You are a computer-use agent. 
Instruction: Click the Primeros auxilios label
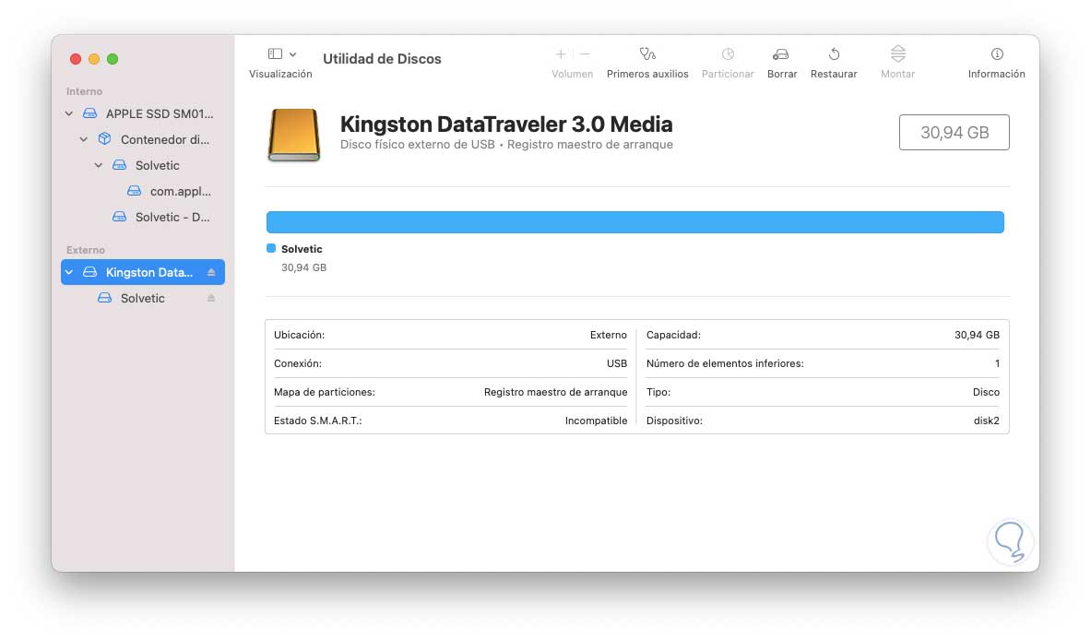(647, 74)
